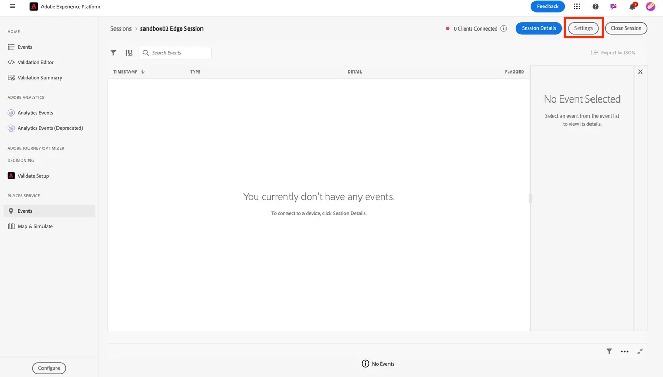663x377 pixels.
Task: Open the events filter funnel
Action: [x=113, y=53]
